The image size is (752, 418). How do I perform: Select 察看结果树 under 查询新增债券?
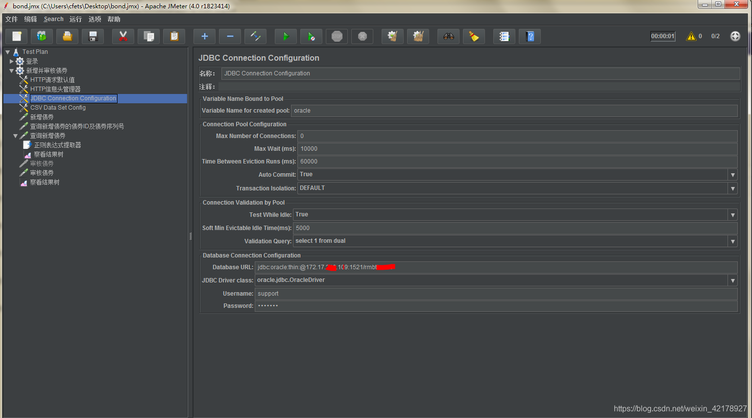(x=49, y=154)
